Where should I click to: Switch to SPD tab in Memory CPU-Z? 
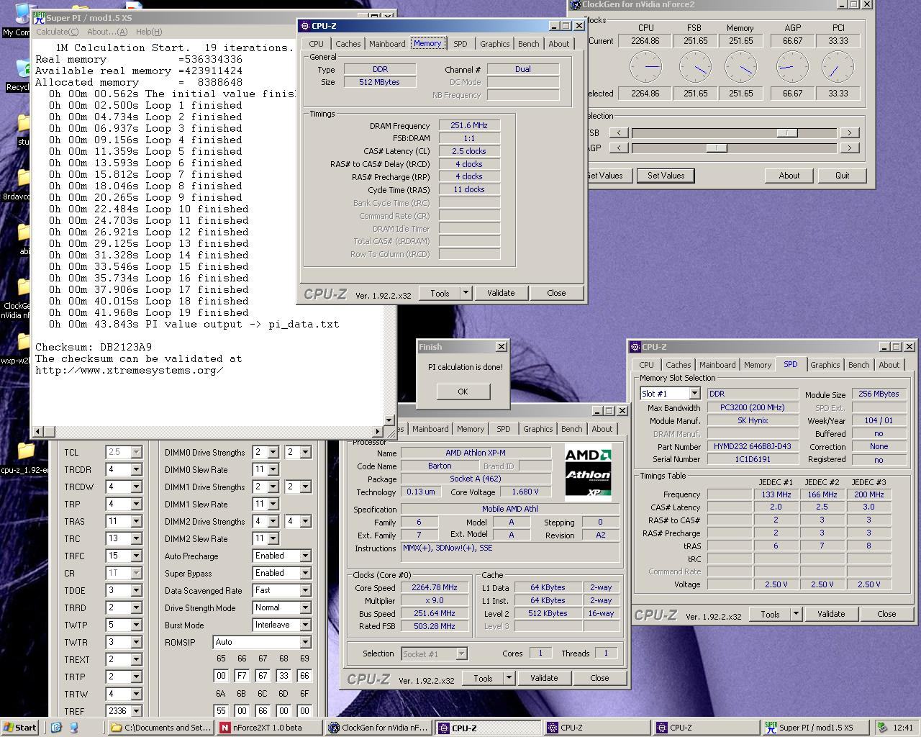[x=460, y=44]
